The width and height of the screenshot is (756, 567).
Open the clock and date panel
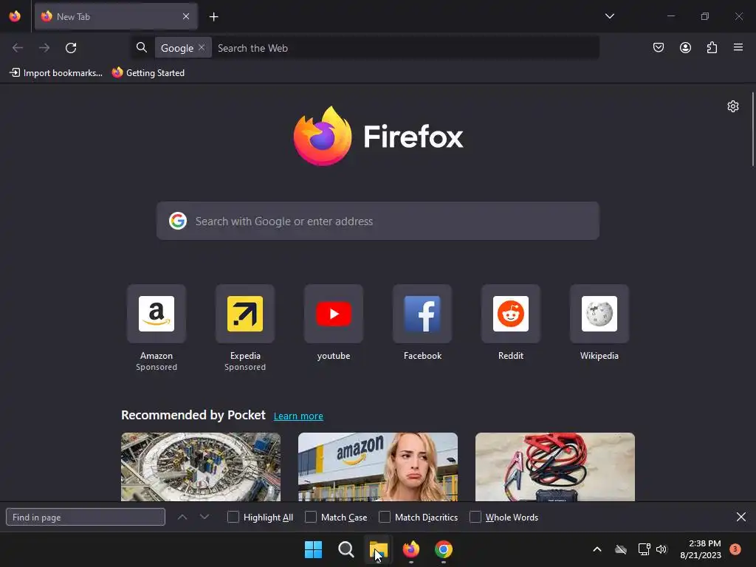coord(701,549)
